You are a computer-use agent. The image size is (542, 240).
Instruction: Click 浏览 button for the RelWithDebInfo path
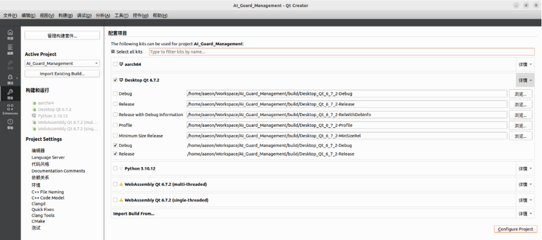[x=521, y=114]
